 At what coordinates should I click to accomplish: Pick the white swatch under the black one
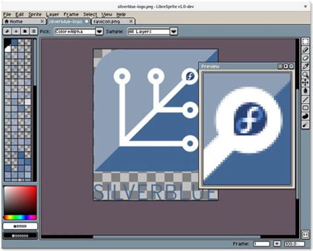pyautogui.click(x=8, y=49)
